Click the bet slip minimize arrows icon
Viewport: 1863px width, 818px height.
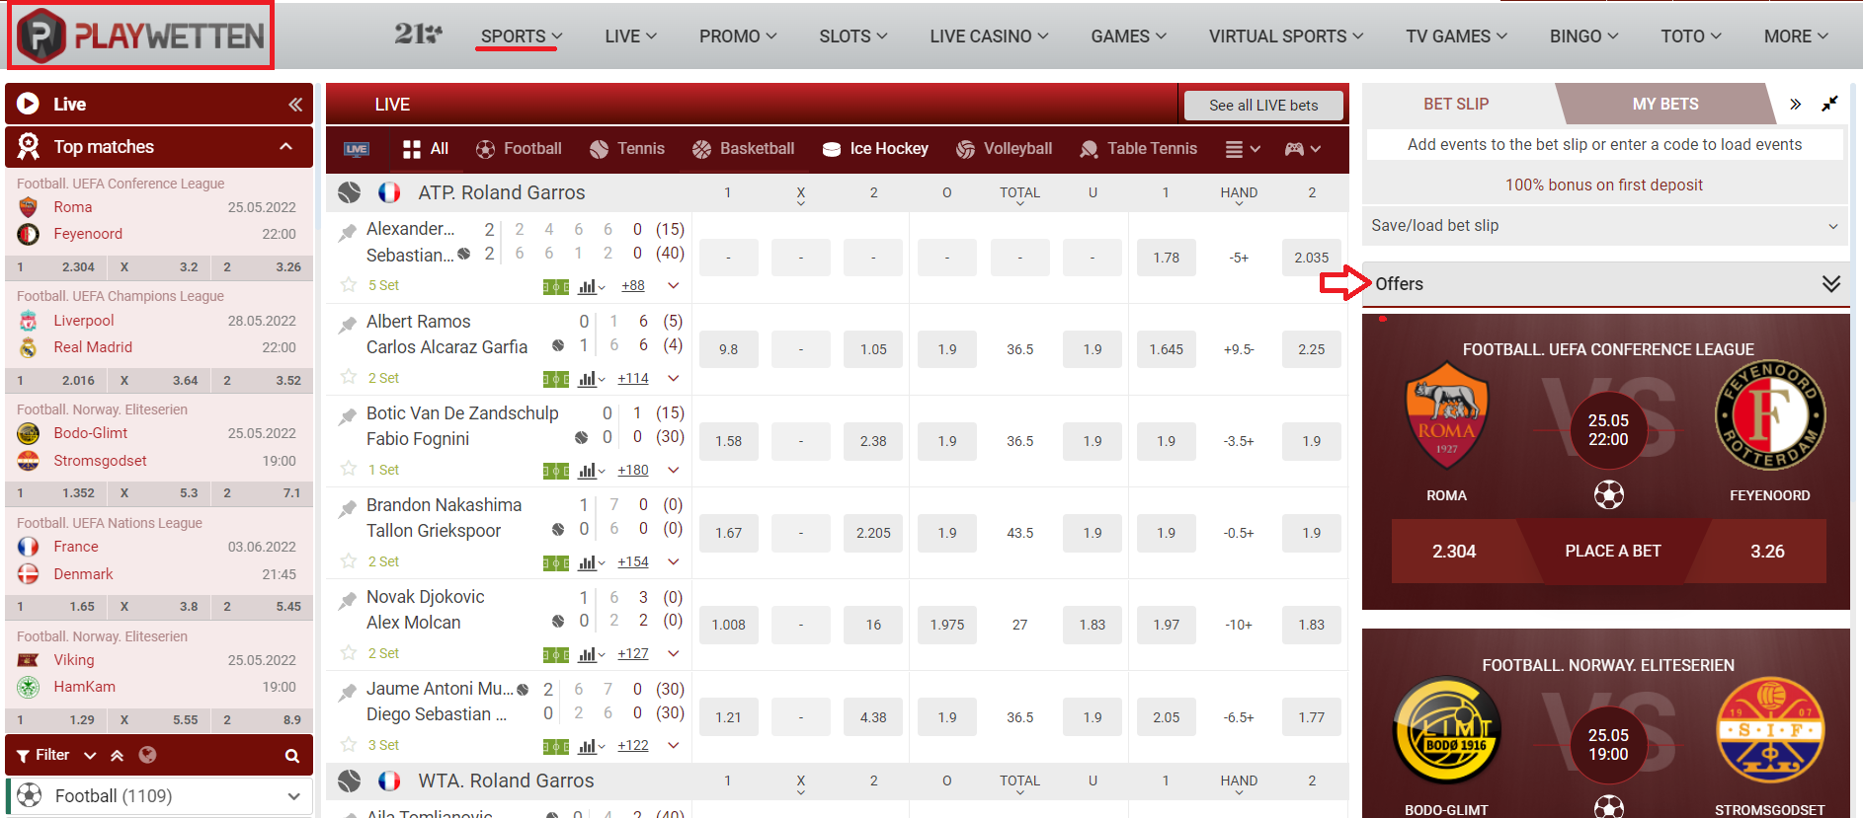pyautogui.click(x=1829, y=104)
